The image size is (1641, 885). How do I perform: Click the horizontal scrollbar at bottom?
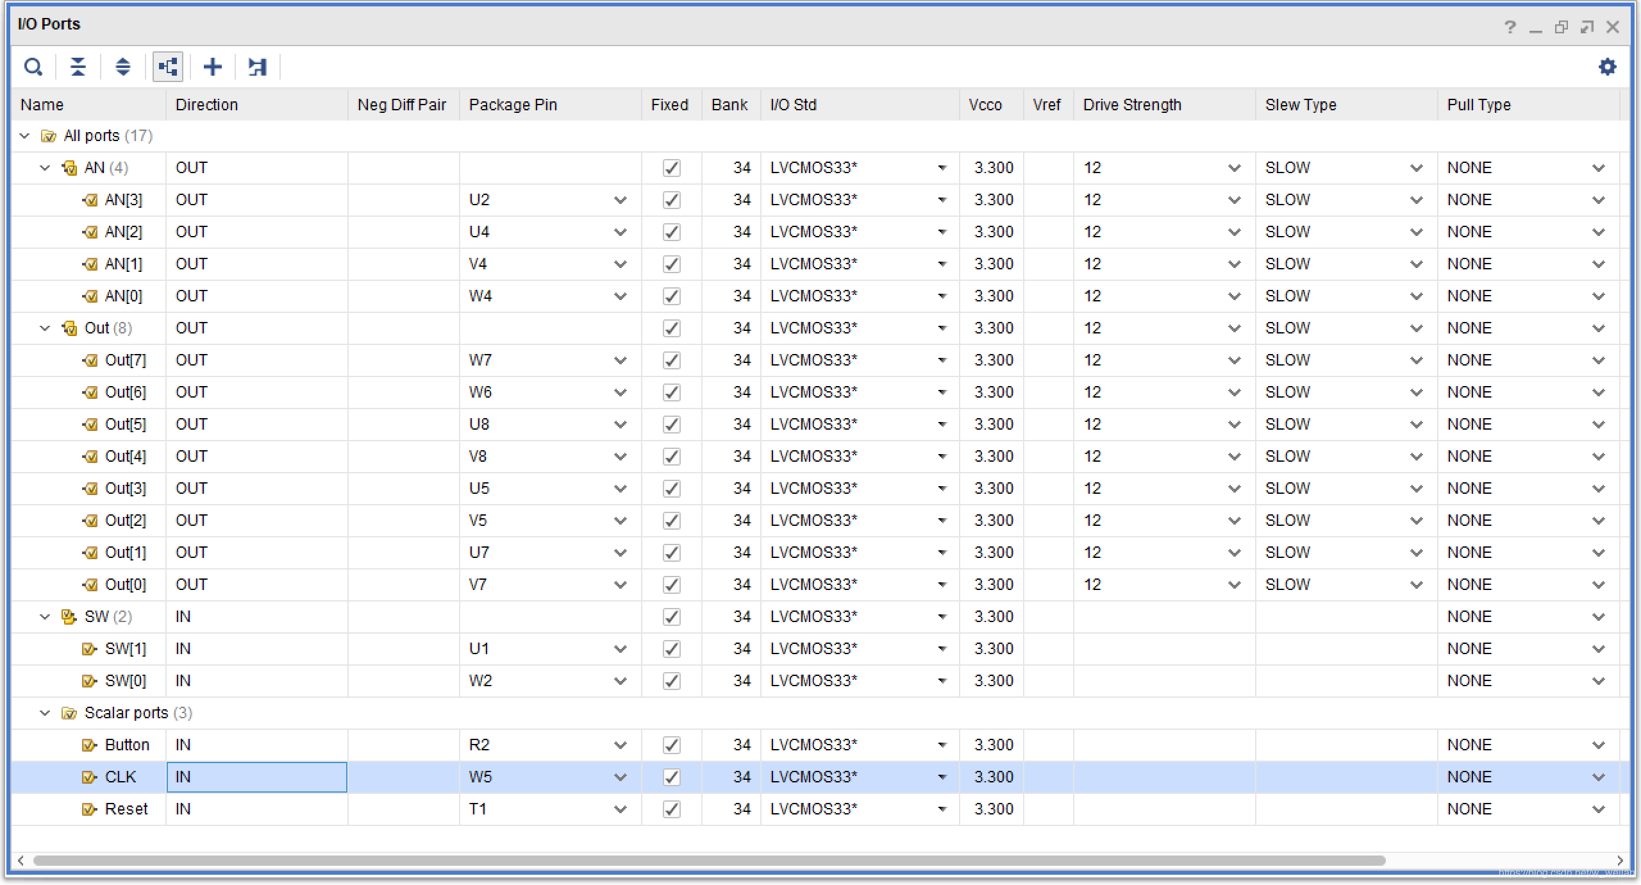(x=708, y=861)
